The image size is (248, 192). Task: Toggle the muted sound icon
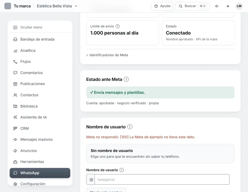[x=217, y=6]
